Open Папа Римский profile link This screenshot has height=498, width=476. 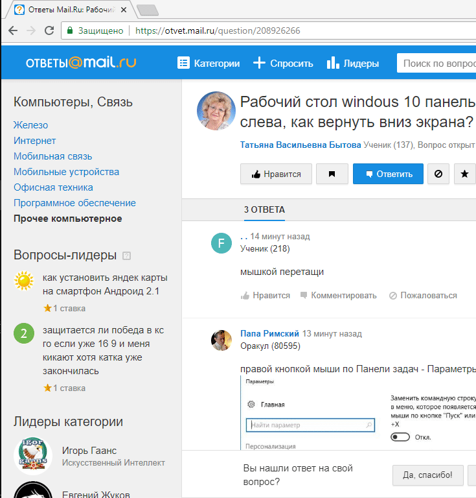pyautogui.click(x=269, y=333)
